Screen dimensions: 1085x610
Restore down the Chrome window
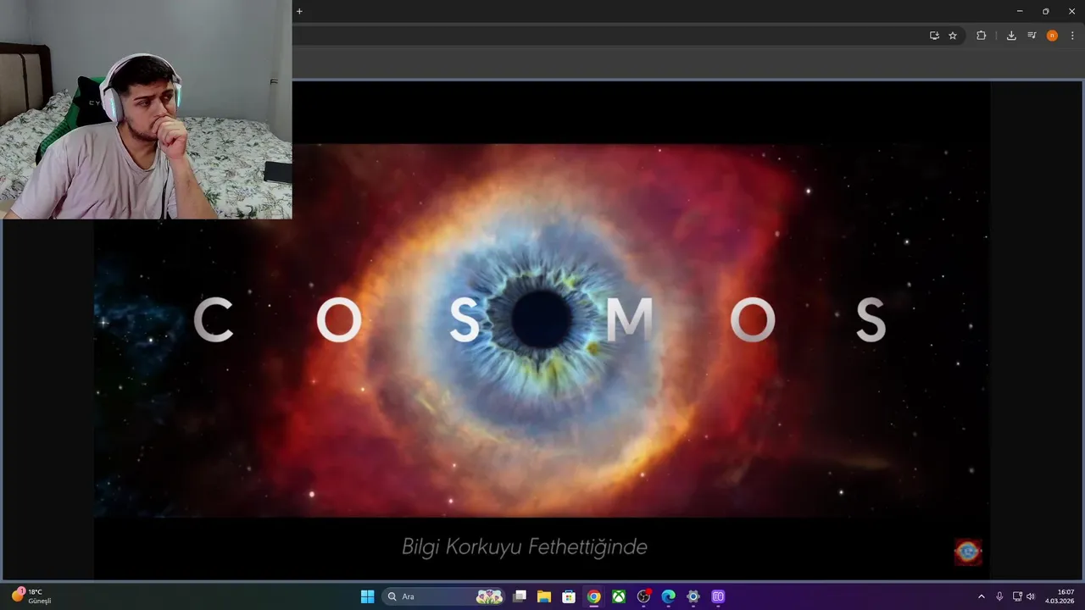1045,11
